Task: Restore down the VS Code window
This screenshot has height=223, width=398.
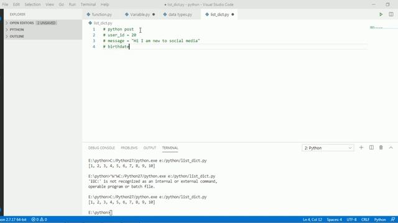Action: 387,4
